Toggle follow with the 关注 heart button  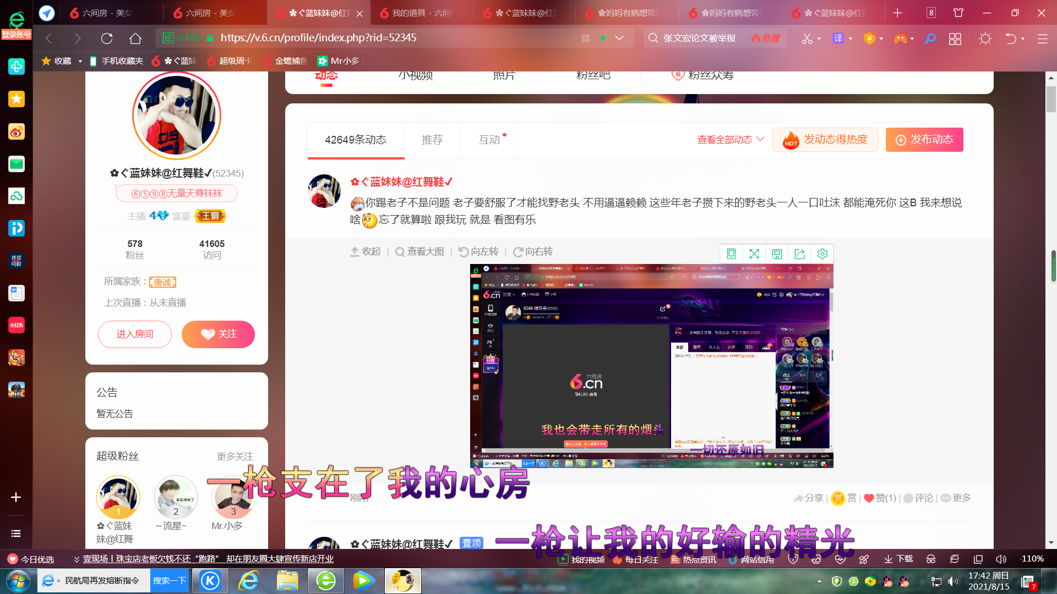point(218,334)
